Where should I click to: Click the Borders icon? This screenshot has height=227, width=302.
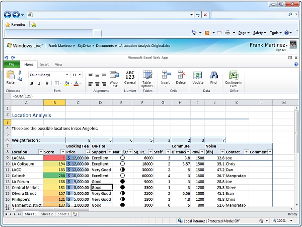(56, 83)
